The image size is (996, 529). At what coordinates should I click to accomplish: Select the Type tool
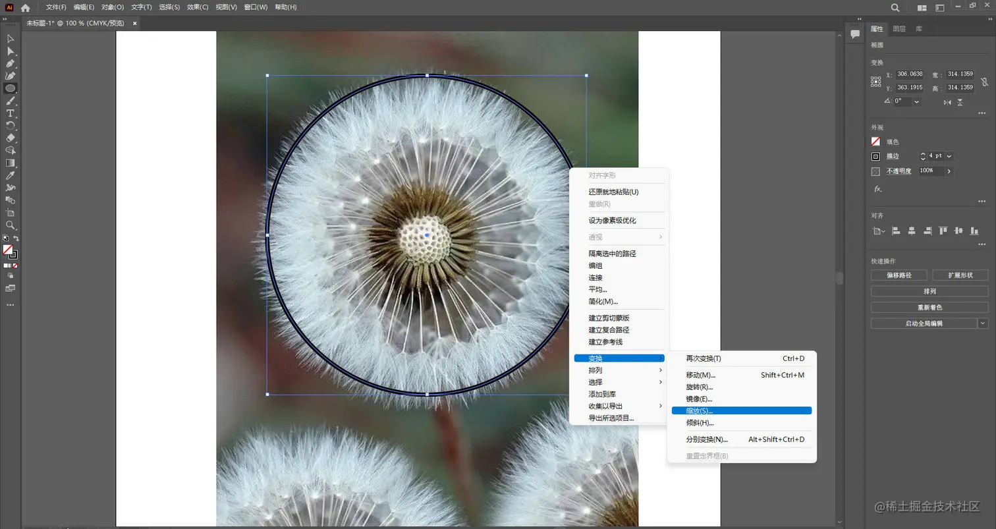click(x=10, y=113)
